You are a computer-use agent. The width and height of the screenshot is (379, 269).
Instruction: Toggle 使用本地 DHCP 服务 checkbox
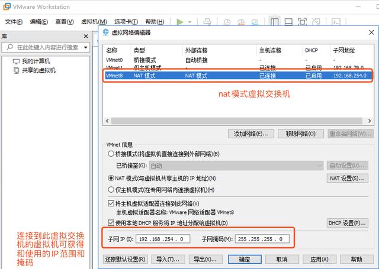[111, 223]
